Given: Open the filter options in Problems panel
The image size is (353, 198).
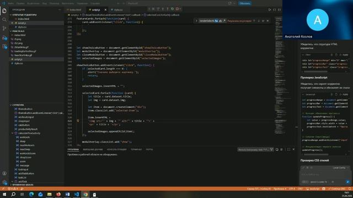Looking at the screenshot, I should [272, 149].
